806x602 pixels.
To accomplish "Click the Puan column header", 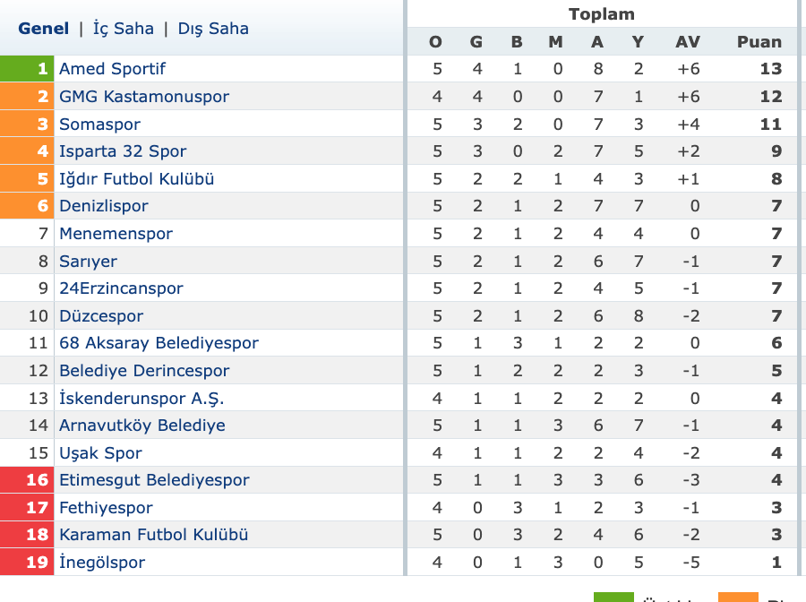I will tap(759, 42).
